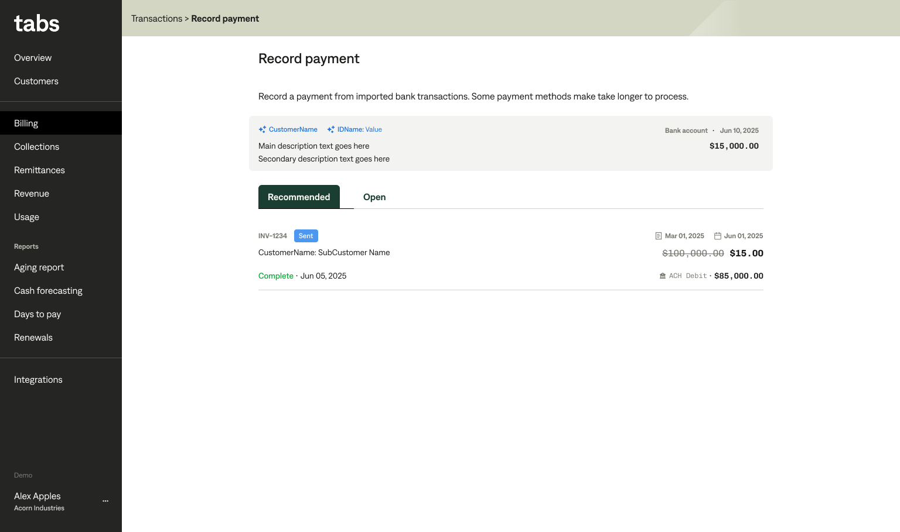
Task: Click the Sent status badge
Action: 306,236
